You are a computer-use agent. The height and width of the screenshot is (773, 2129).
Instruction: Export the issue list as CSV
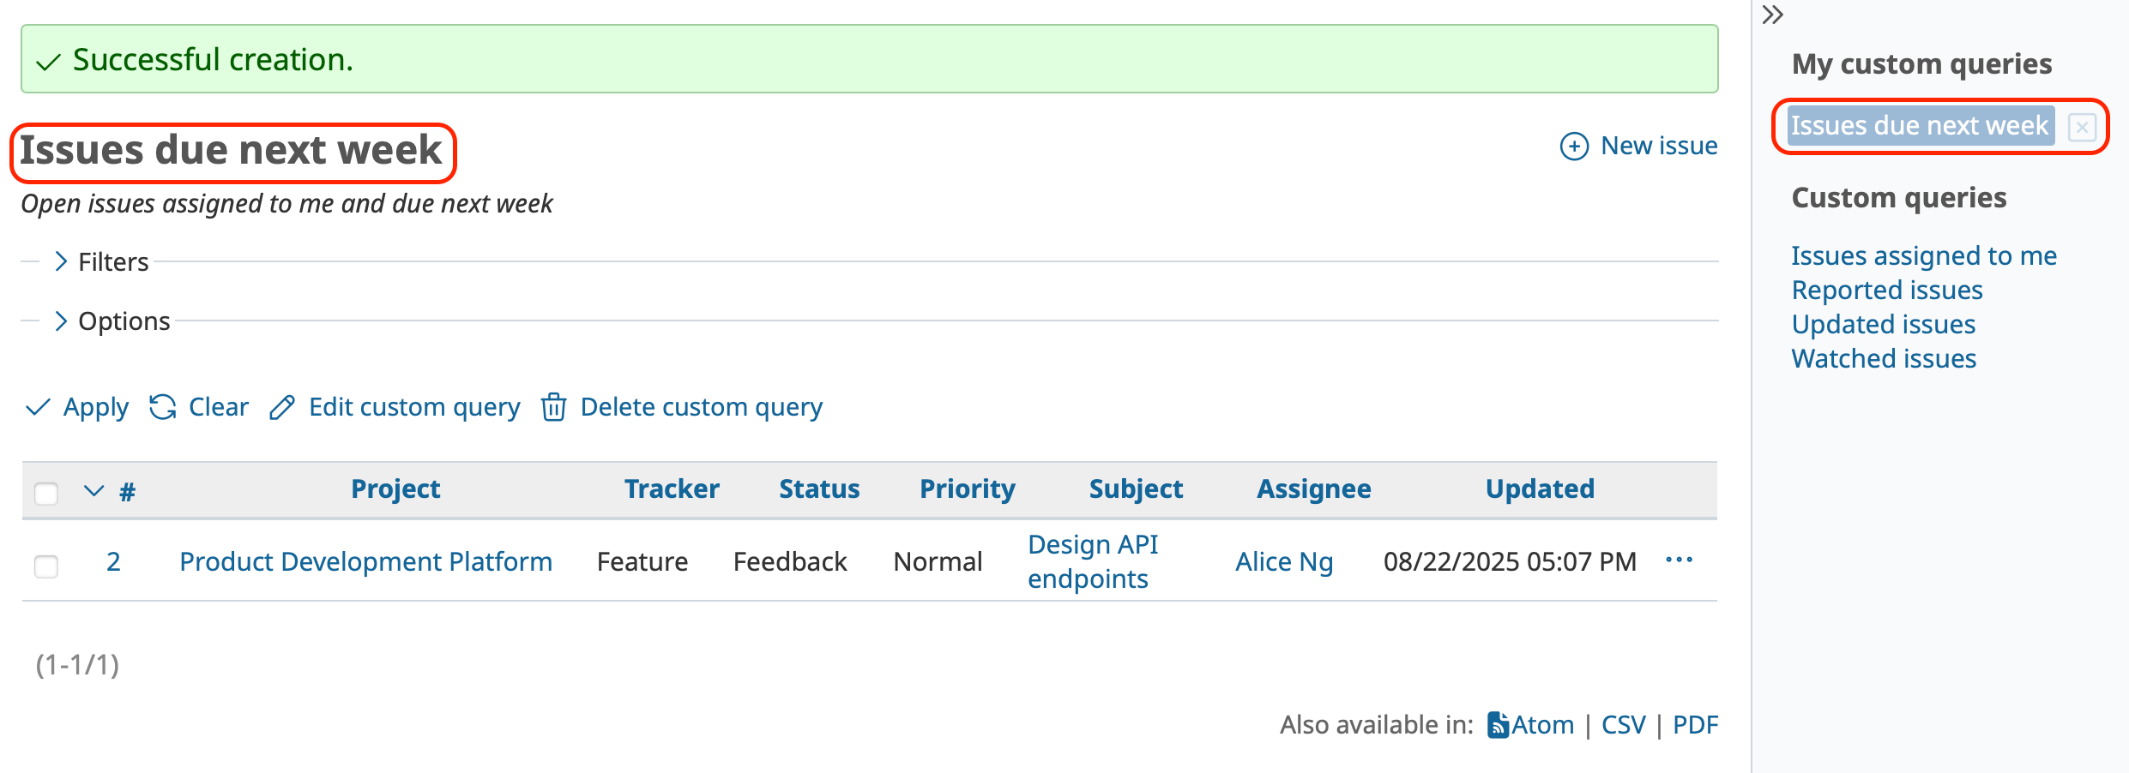[1624, 724]
